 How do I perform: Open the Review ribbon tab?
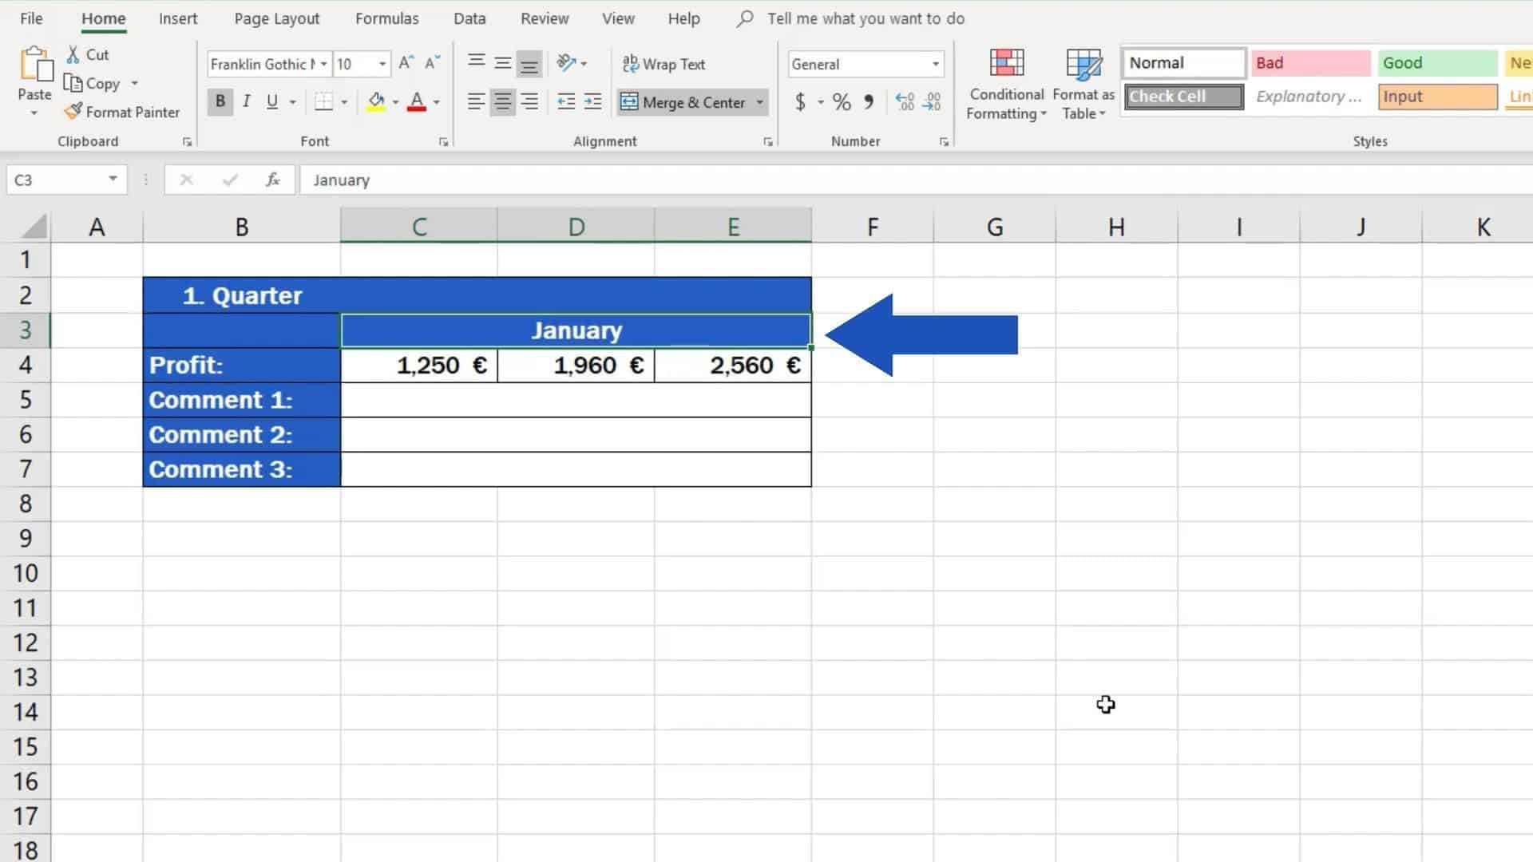(544, 18)
